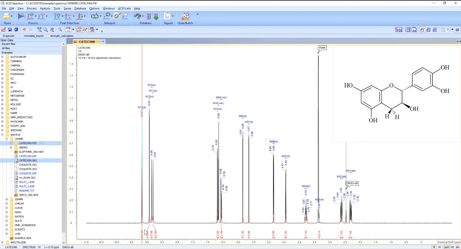Open the Analysis menu

pos(45,8)
